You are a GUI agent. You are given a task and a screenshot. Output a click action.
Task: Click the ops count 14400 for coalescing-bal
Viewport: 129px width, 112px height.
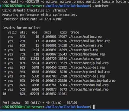coord(35,81)
